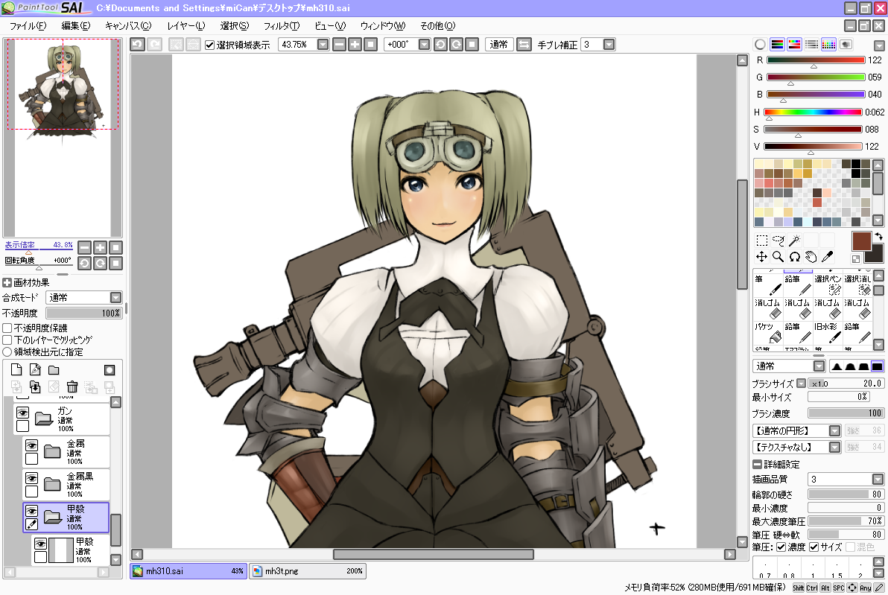Create a new layer folder

[x=54, y=369]
